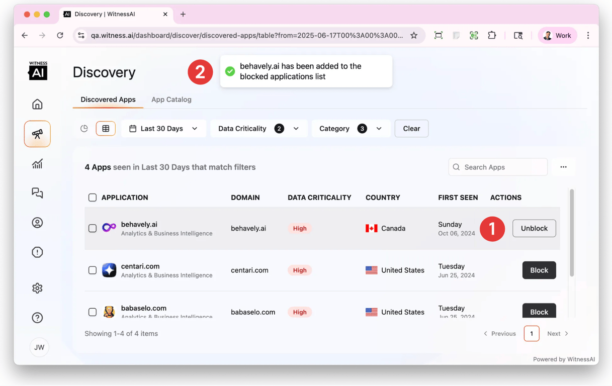
Task: Block the centari.com application
Action: pyautogui.click(x=539, y=270)
